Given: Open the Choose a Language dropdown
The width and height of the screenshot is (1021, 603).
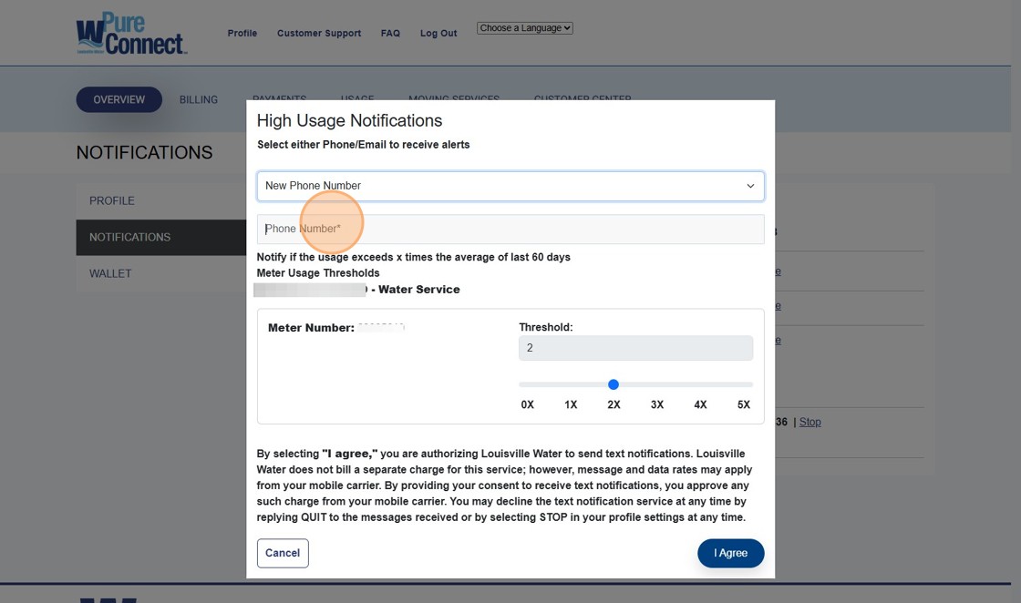Looking at the screenshot, I should (x=525, y=28).
